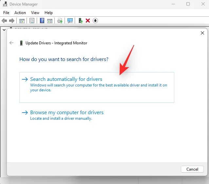Collapse the computer node in device tree
The image size is (209, 184).
[x=4, y=30]
